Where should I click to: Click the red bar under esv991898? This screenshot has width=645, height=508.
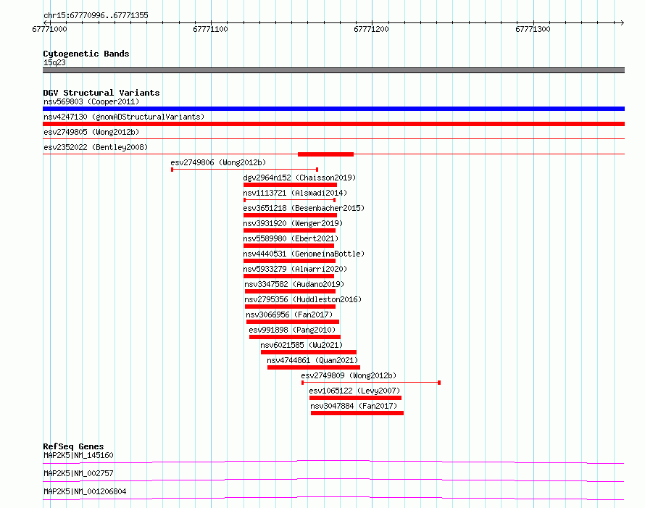pyautogui.click(x=295, y=337)
